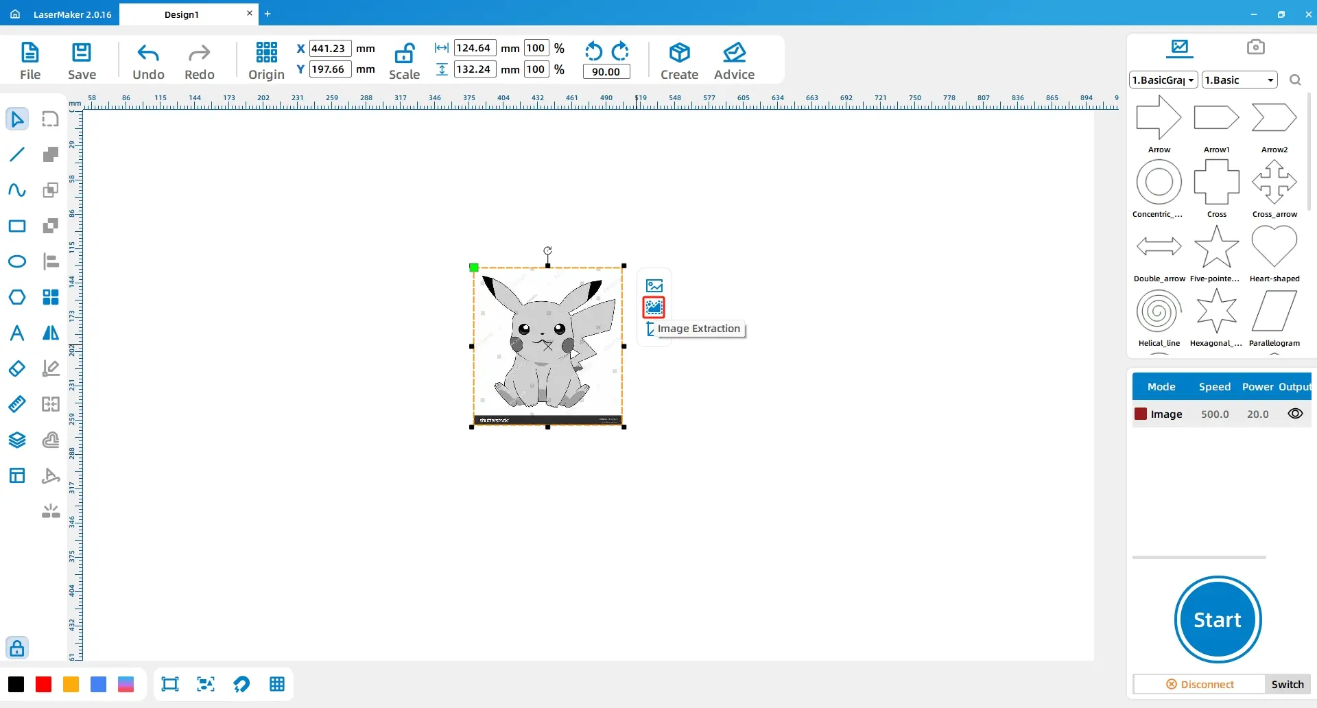The image size is (1317, 708).
Task: Click the fit-to-frame view icon
Action: pos(169,684)
